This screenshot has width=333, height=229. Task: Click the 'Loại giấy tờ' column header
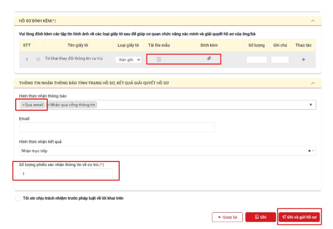128,45
